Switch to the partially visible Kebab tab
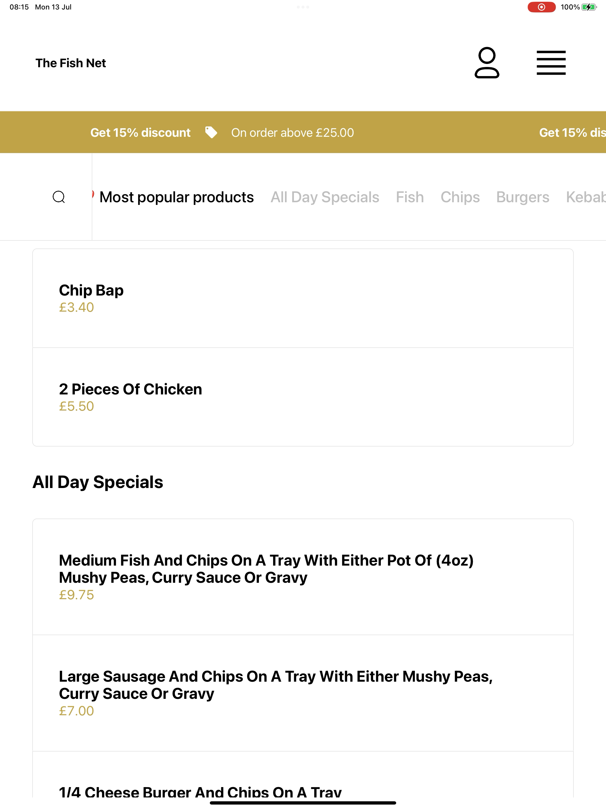The width and height of the screenshot is (606, 809). click(x=586, y=197)
